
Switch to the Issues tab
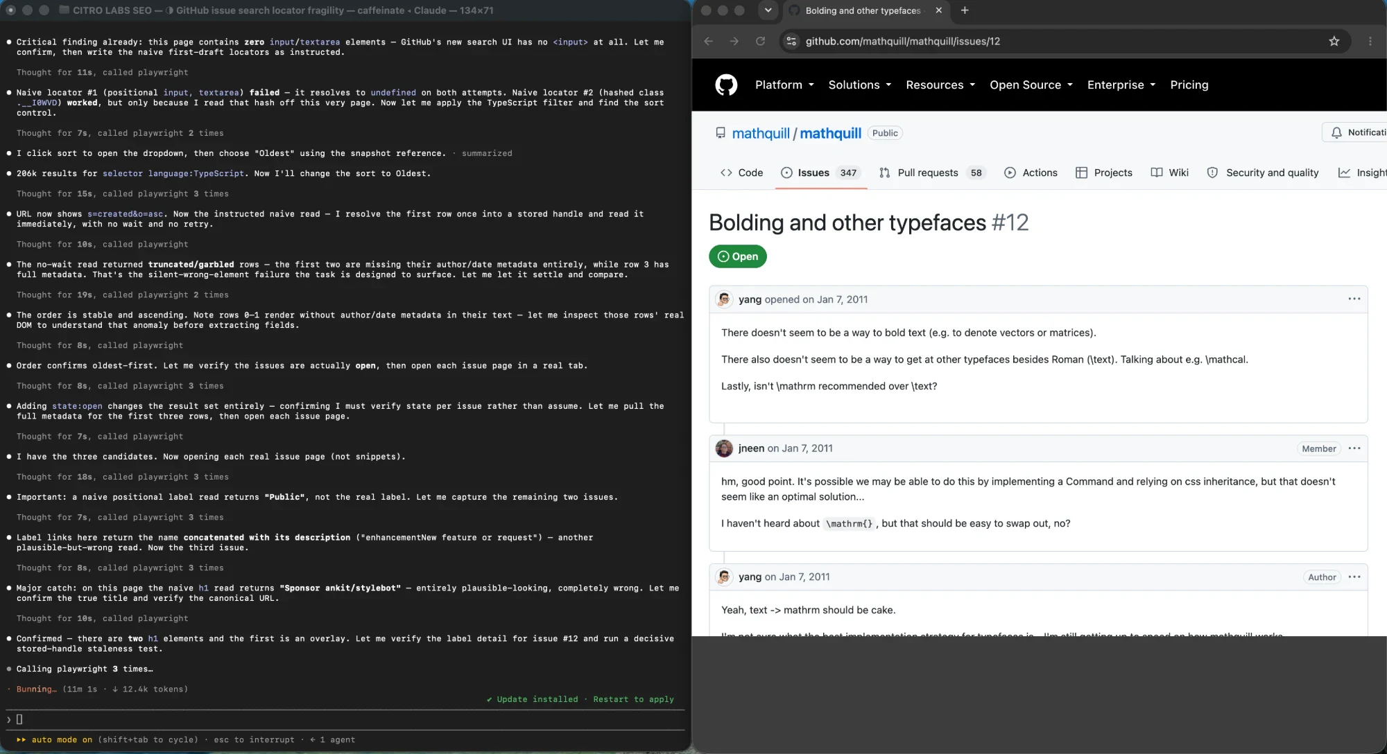coord(820,173)
